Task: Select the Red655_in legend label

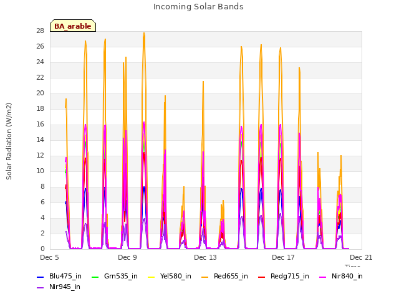Action: click(x=231, y=276)
